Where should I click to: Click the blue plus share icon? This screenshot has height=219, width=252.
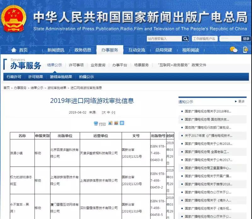pos(122,123)
